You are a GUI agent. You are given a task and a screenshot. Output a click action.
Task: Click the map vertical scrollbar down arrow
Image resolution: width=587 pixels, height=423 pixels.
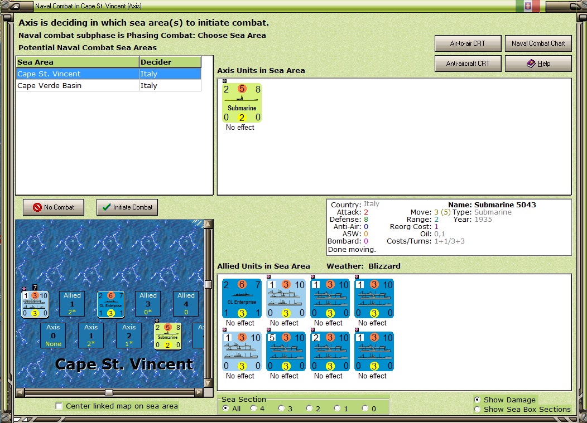pyautogui.click(x=209, y=383)
